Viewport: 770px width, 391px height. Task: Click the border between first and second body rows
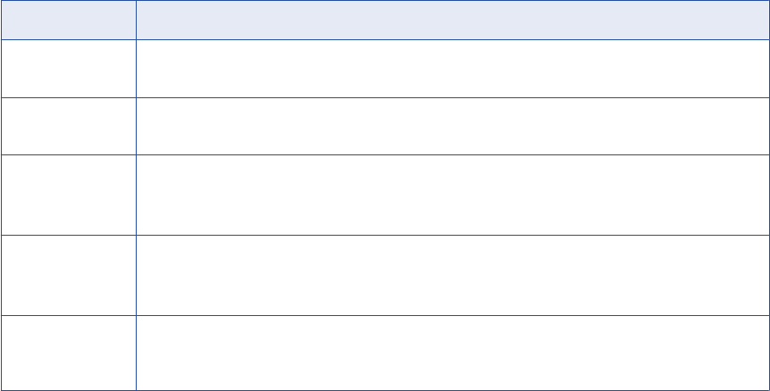(384, 97)
